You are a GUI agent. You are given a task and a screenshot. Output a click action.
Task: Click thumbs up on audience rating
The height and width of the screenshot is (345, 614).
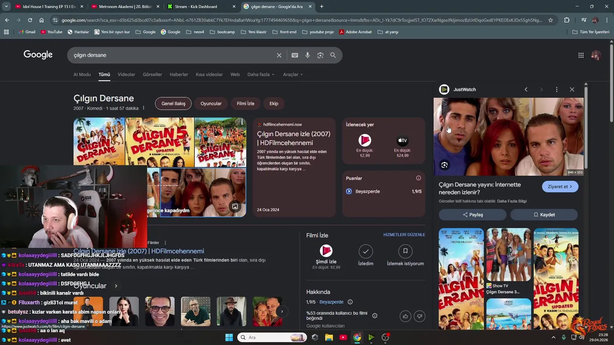click(405, 316)
